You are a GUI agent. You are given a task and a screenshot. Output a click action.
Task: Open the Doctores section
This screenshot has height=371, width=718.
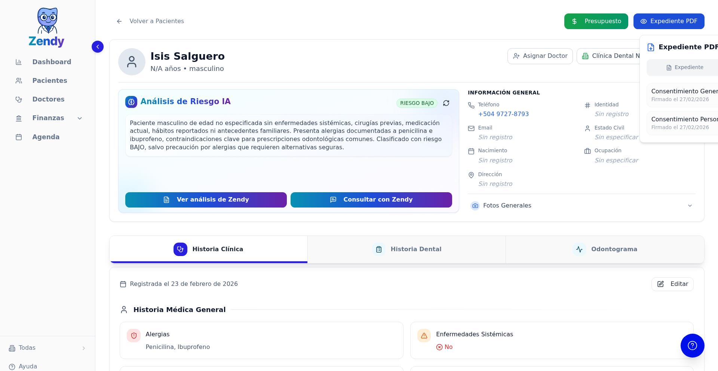click(48, 99)
